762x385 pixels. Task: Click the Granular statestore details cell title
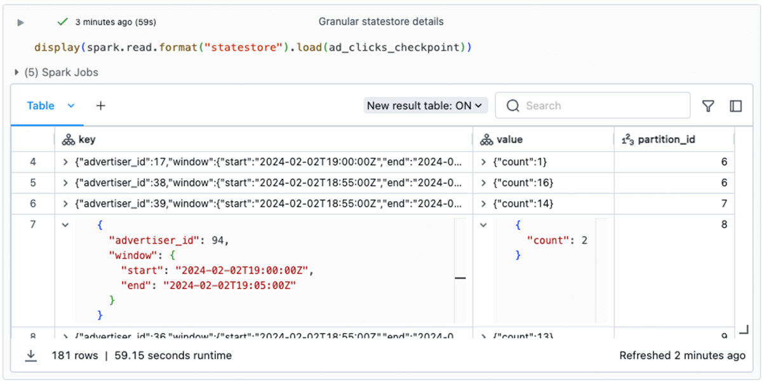381,22
